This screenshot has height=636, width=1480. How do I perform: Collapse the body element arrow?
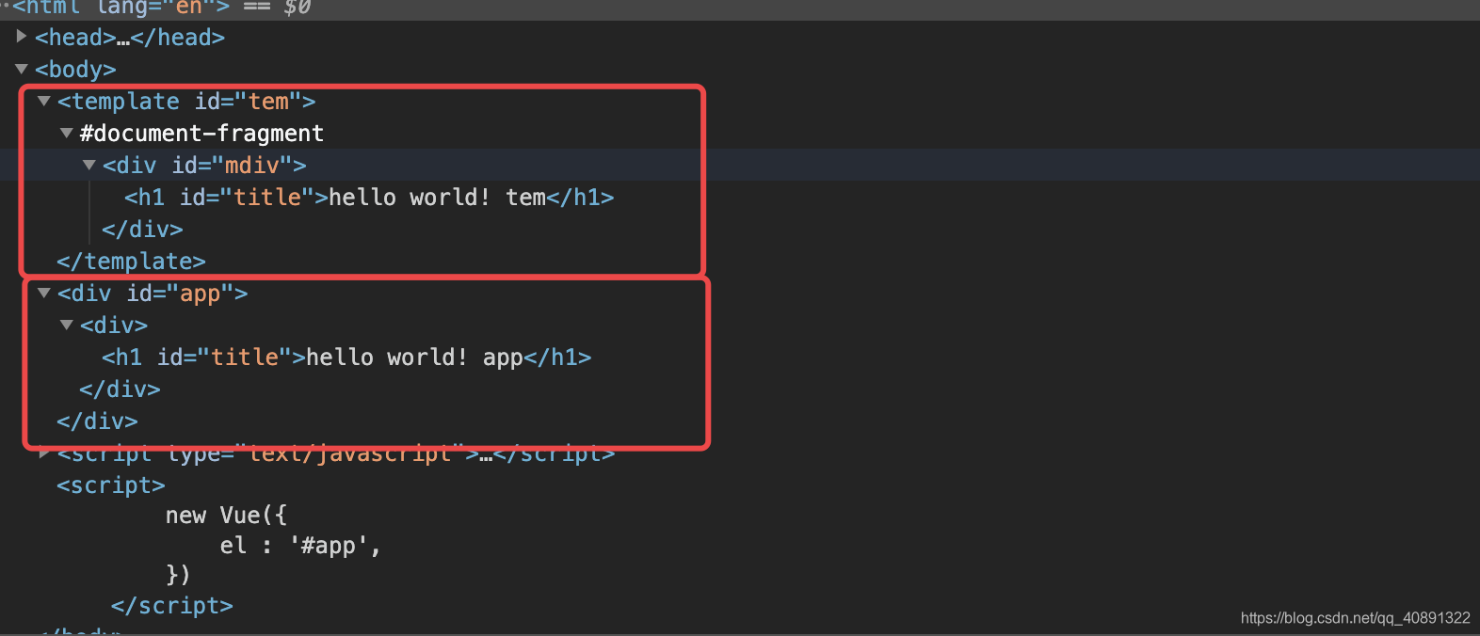22,69
